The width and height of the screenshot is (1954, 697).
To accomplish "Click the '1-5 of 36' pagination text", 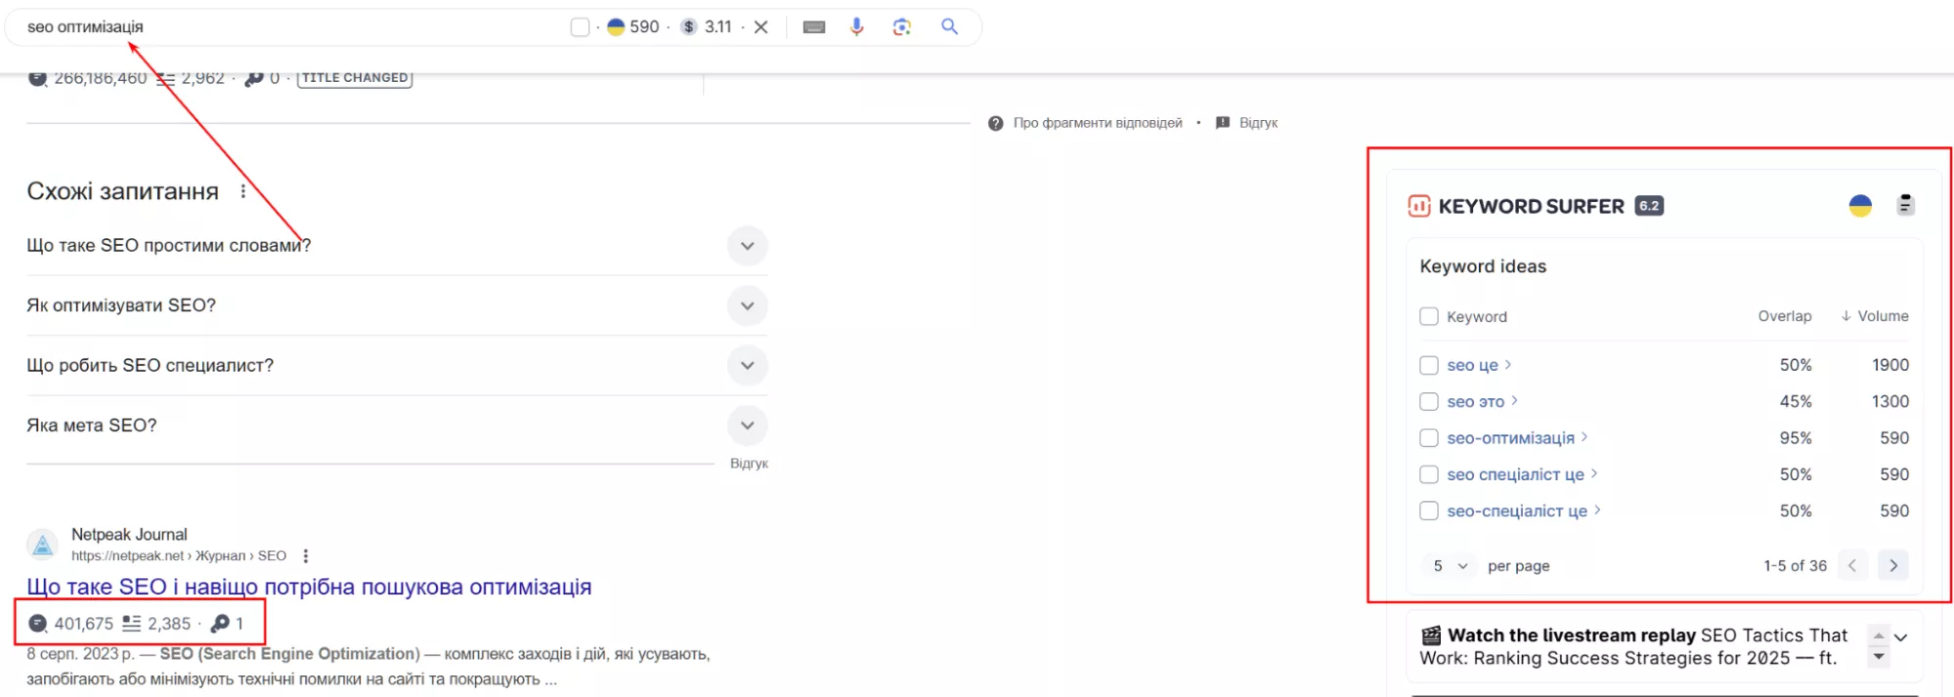I will (x=1795, y=566).
